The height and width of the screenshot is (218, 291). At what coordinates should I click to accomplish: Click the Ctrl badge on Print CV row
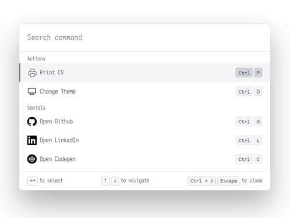(x=244, y=73)
